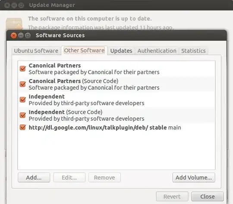Viewport: 233px width, 204px height.
Task: Go to the Authentication tab
Action: click(157, 51)
